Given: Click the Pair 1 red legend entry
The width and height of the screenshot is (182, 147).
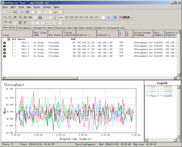Looking at the screenshot, I should pos(159,87).
